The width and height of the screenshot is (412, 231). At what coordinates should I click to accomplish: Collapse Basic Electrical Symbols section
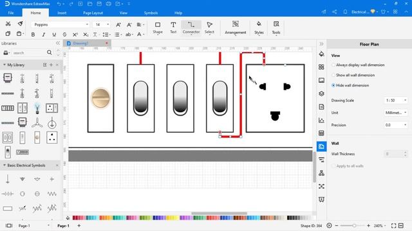[x=5, y=166]
